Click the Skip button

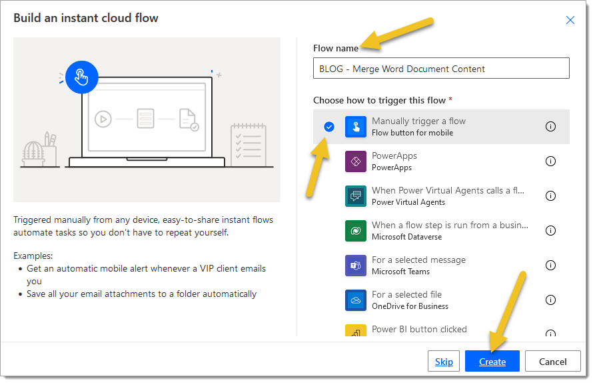click(x=444, y=362)
